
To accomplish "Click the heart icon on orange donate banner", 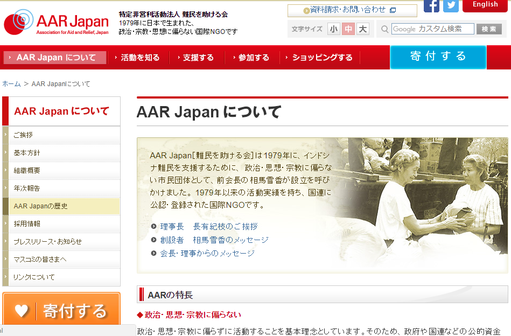I will pyautogui.click(x=22, y=311).
